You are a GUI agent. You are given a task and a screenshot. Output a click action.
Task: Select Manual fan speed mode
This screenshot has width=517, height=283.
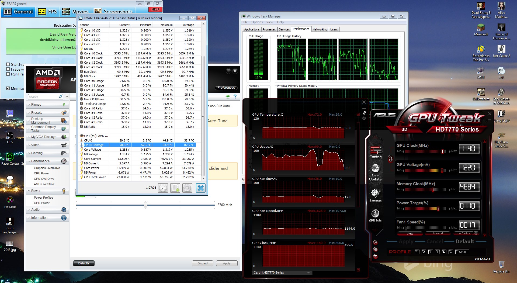tap(438, 233)
